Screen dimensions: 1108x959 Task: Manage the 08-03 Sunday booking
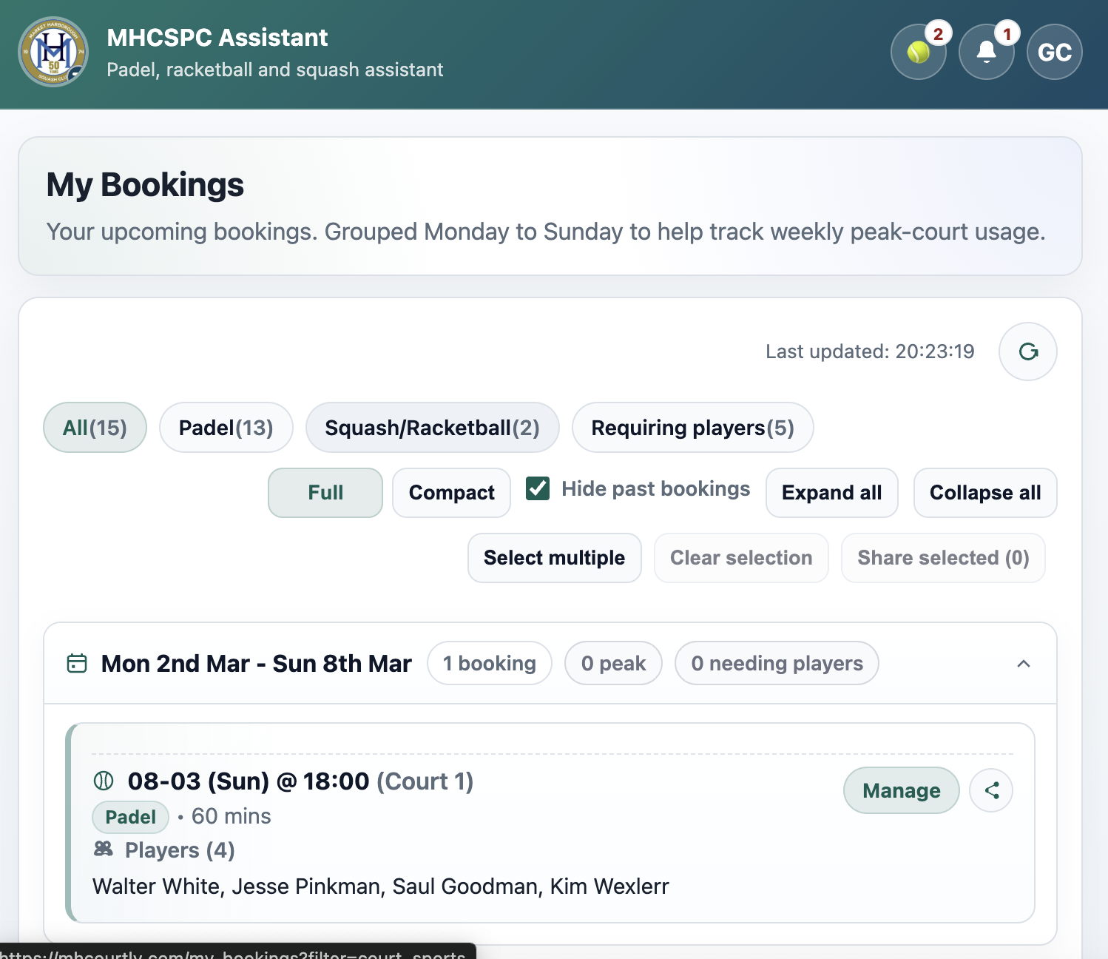point(901,790)
